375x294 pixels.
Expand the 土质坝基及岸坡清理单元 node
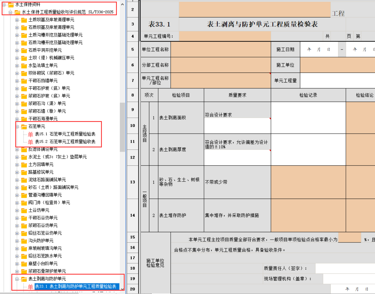click(x=17, y=20)
